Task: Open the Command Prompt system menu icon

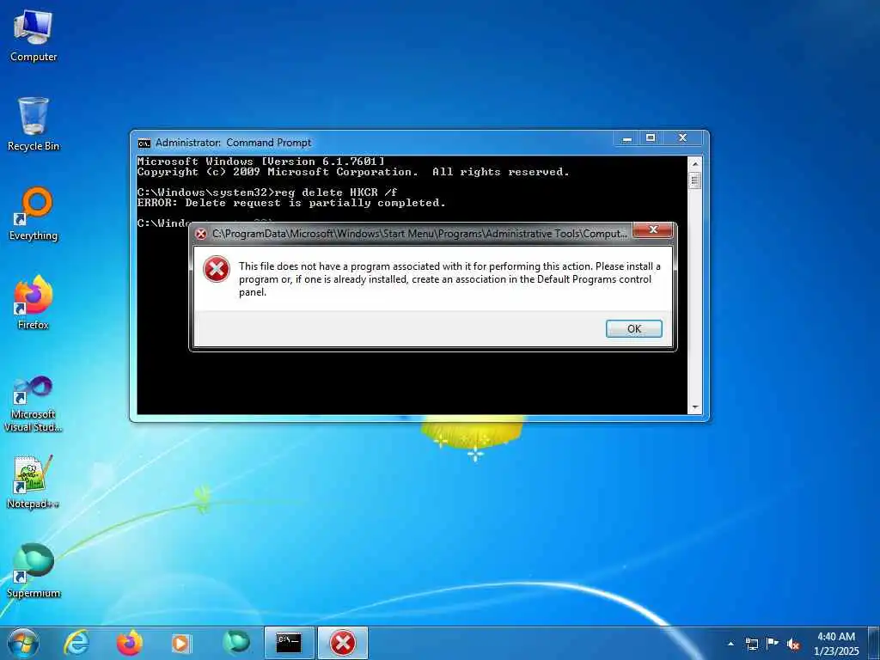Action: (144, 144)
